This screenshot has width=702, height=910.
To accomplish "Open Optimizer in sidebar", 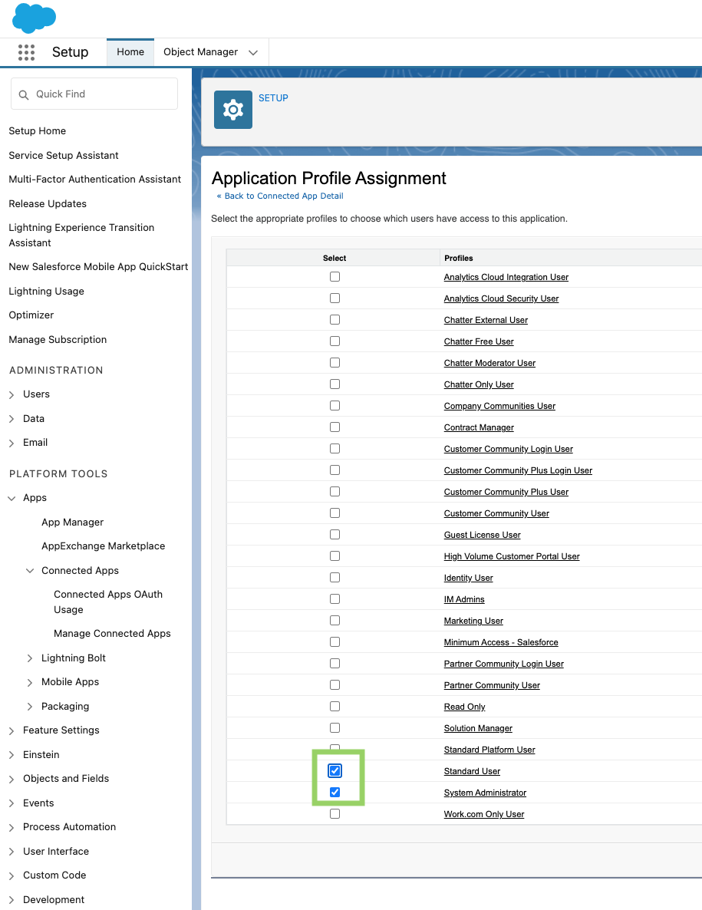I will [31, 315].
